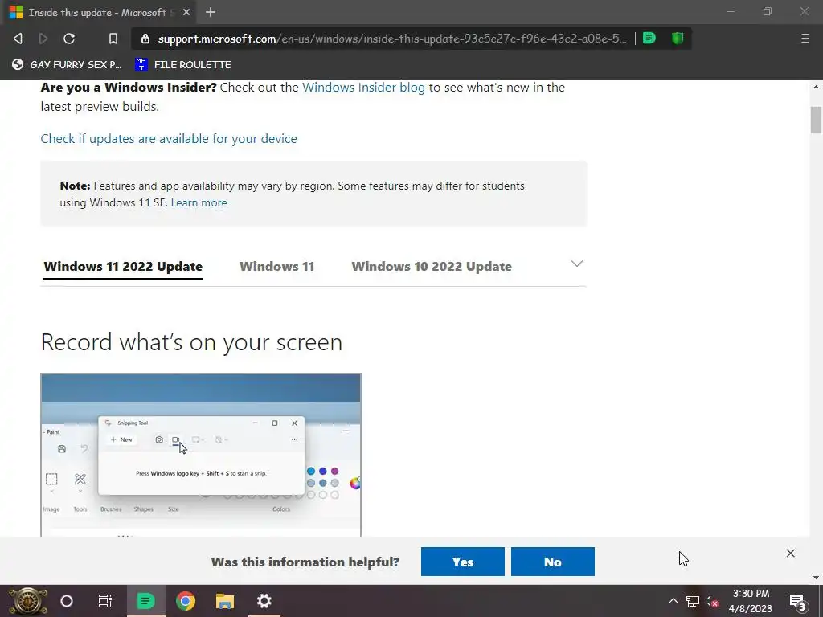Click the 'Was this information helpful?' text
The width and height of the screenshot is (823, 617).
(305, 562)
